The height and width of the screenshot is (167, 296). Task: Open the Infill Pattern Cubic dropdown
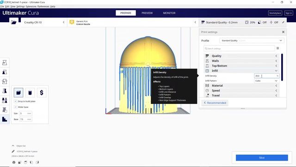pyautogui.click(x=266, y=81)
